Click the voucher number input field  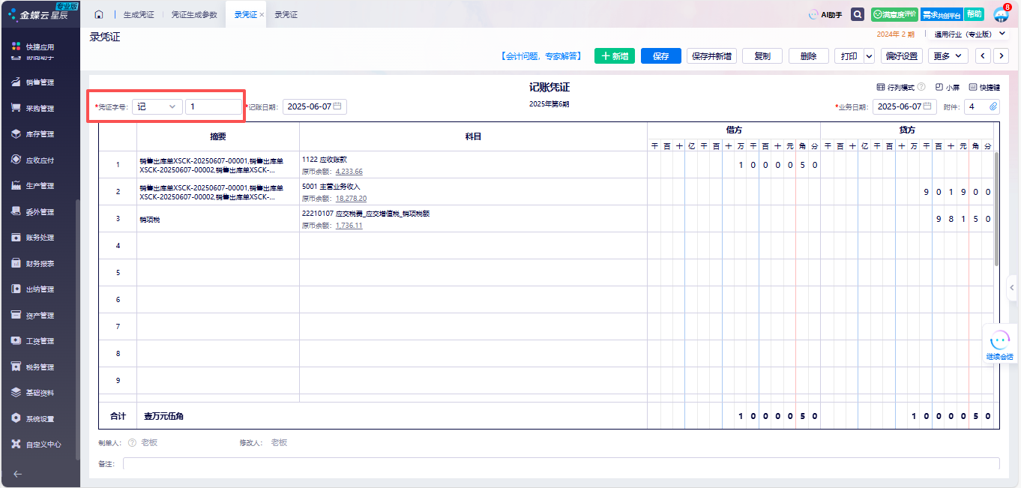click(213, 106)
